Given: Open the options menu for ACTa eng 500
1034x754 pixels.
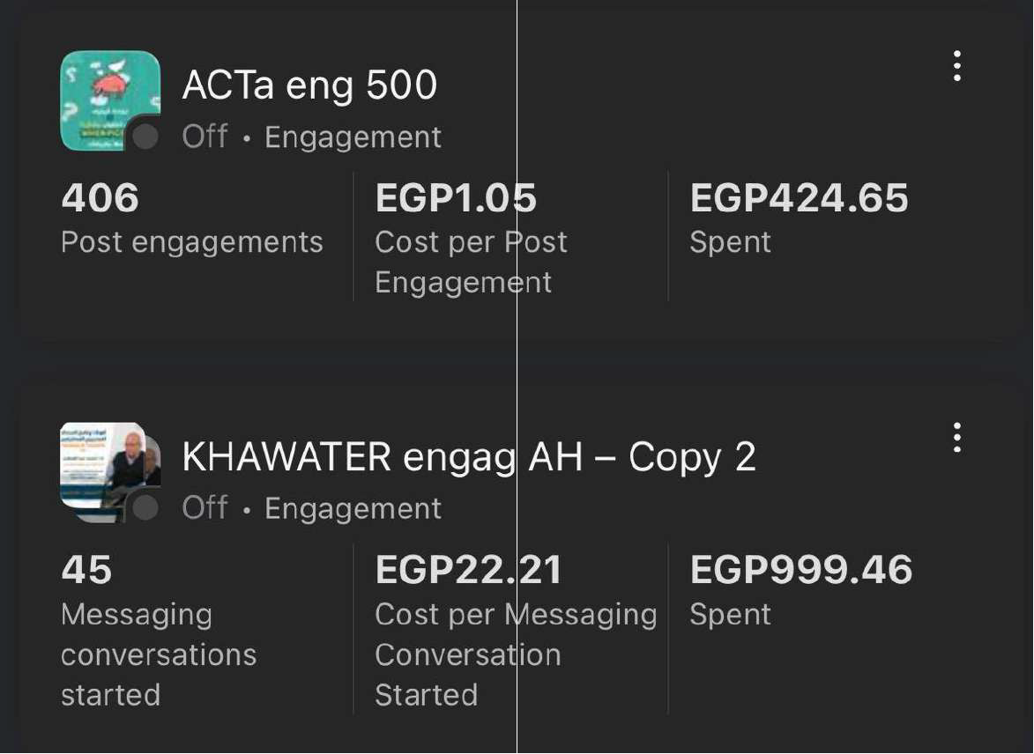Looking at the screenshot, I should click(956, 67).
